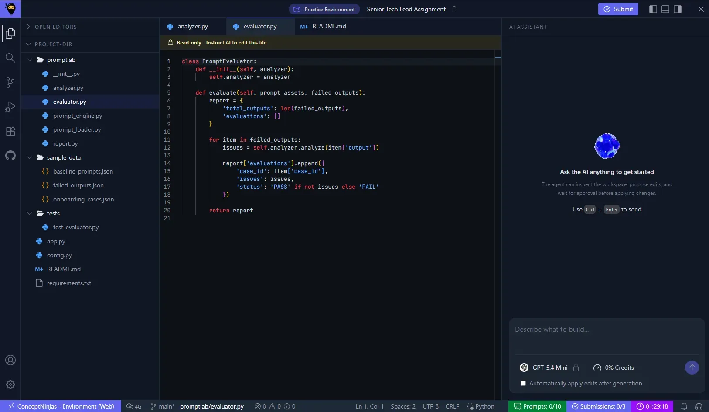
Task: Click the GPT-5.4 Mini model icon
Action: [524, 368]
